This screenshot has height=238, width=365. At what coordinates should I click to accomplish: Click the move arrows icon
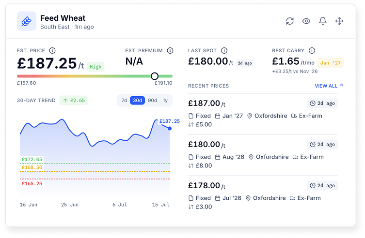pyautogui.click(x=339, y=21)
